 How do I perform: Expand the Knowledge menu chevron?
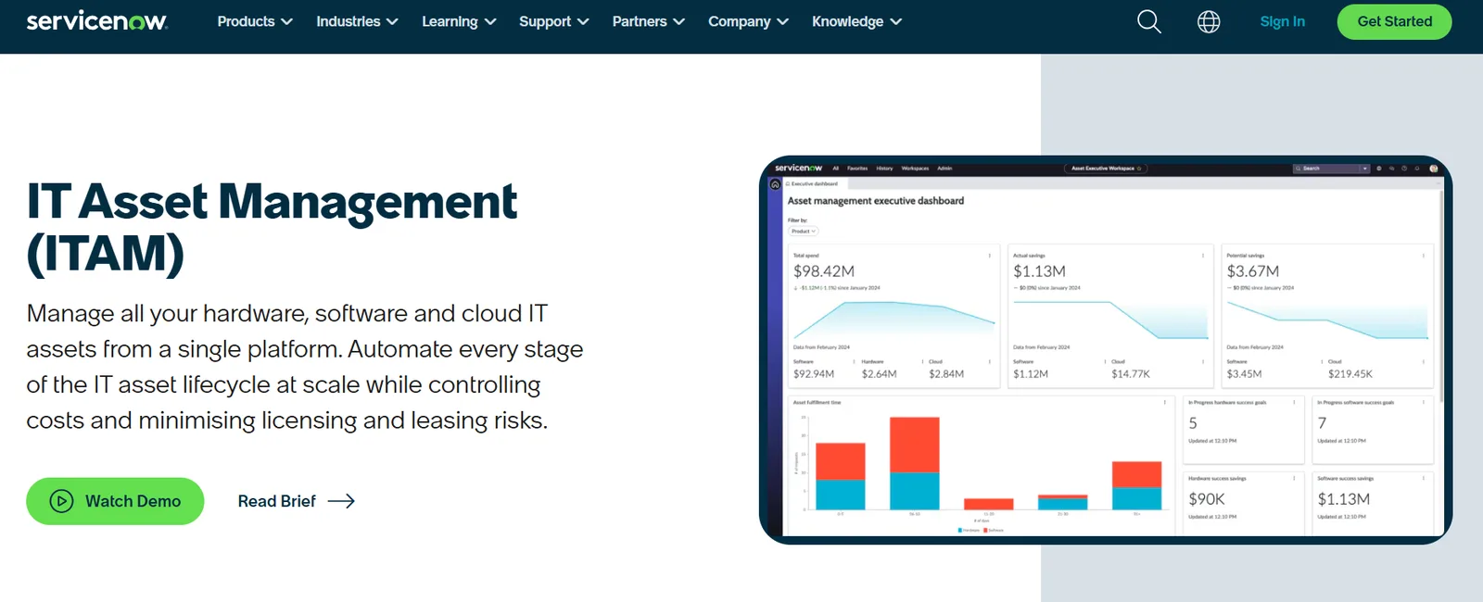coord(895,21)
